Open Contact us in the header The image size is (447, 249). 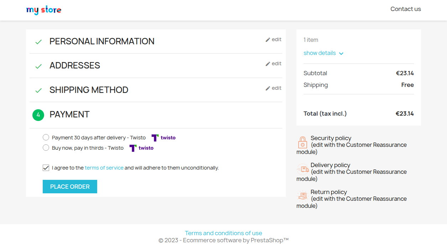(x=405, y=9)
